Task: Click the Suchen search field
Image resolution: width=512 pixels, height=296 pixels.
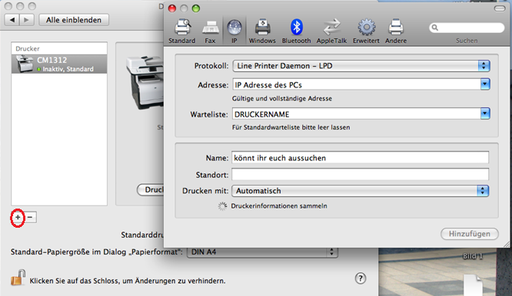Action: (467, 28)
